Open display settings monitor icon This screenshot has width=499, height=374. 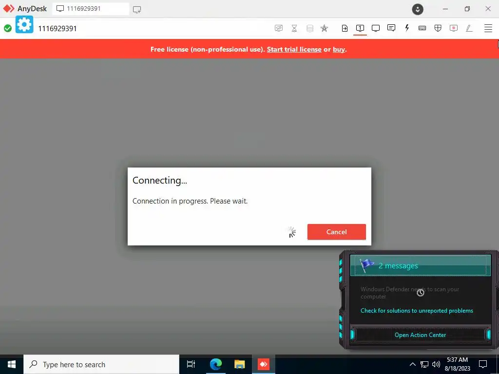point(376,28)
